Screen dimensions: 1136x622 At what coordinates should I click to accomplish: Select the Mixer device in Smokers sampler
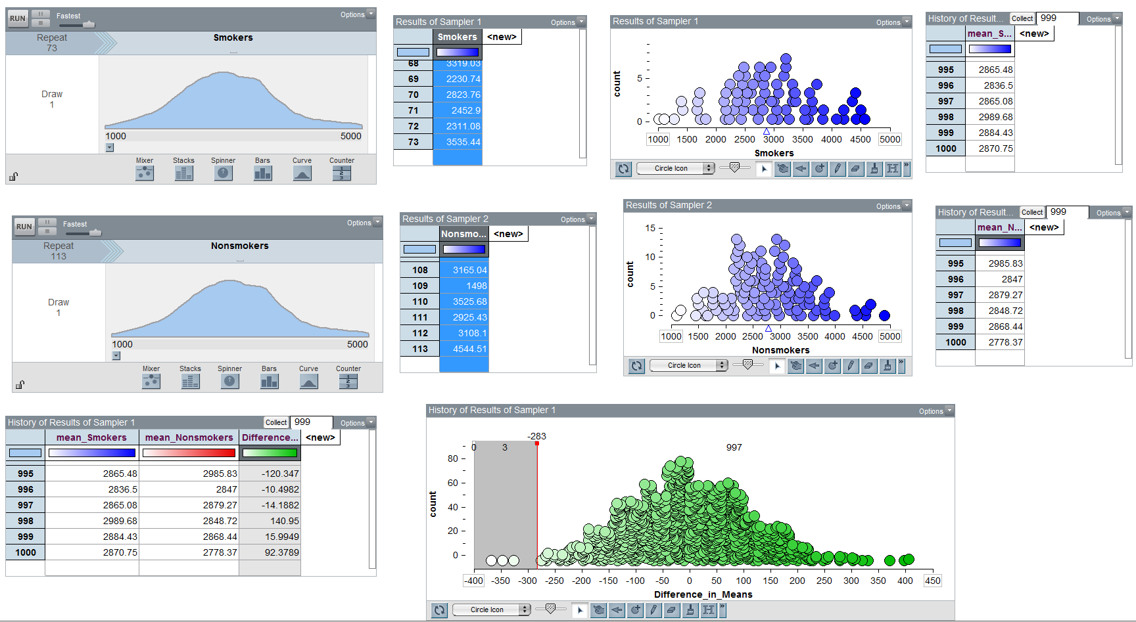click(145, 173)
